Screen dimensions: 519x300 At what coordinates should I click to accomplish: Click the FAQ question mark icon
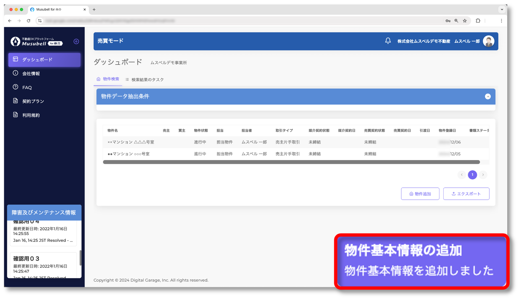point(15,87)
